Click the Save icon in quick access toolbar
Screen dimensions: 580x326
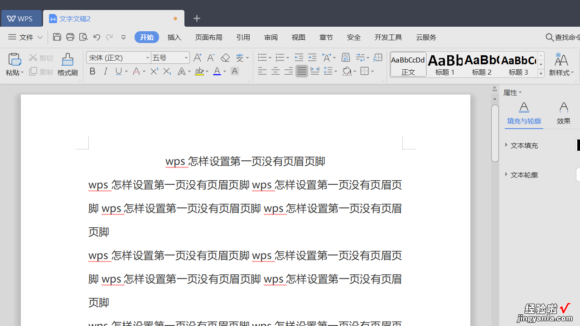point(57,37)
